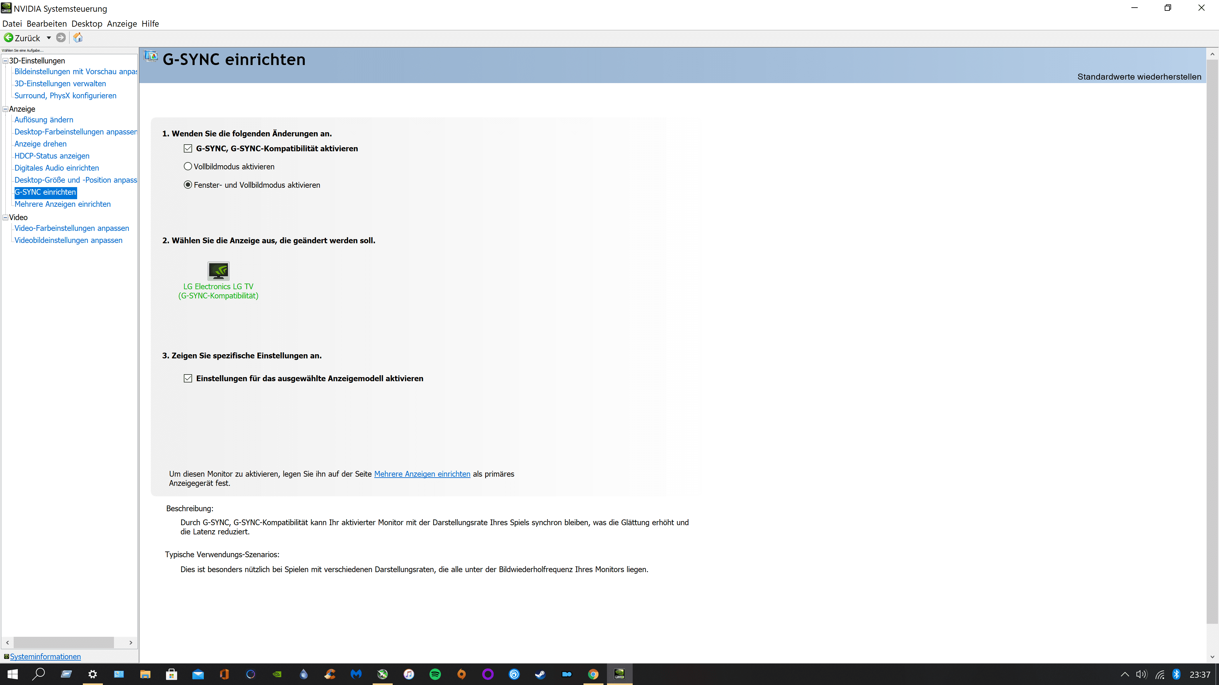This screenshot has width=1219, height=685.
Task: Click the forward navigation arrow
Action: point(61,38)
